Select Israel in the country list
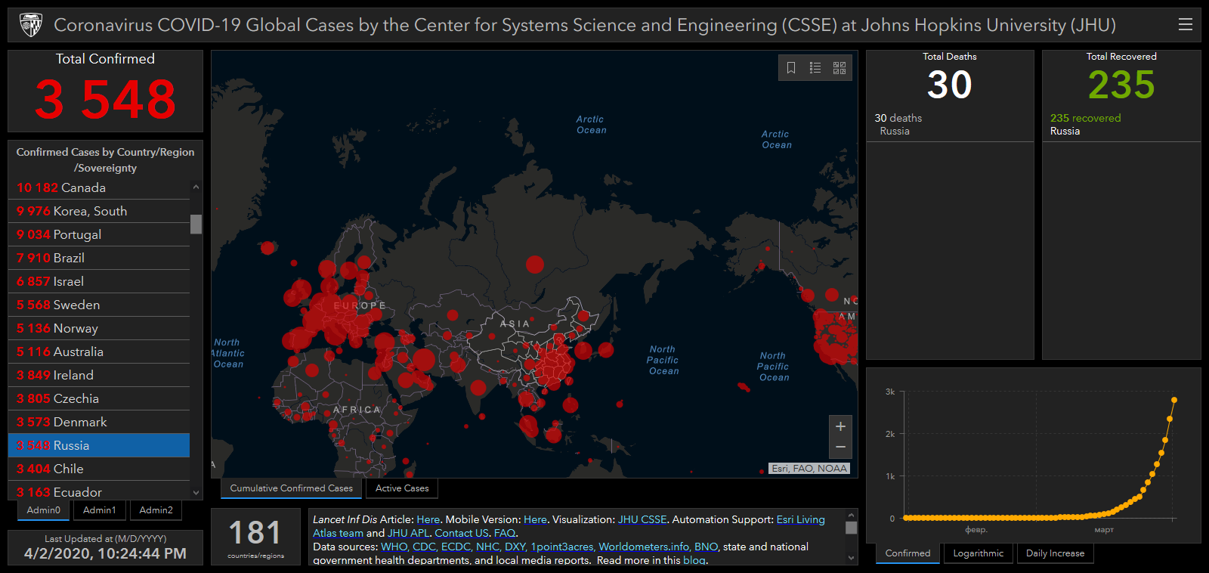 click(99, 281)
